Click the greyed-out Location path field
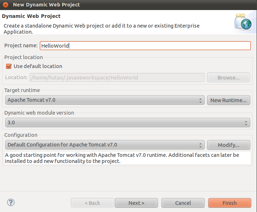The height and width of the screenshot is (212, 257). coord(117,77)
